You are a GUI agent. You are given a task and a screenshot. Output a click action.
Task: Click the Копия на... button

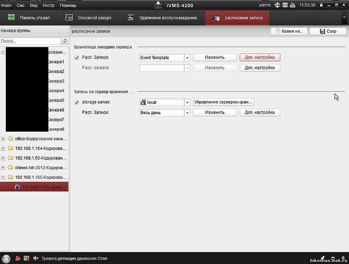289,31
